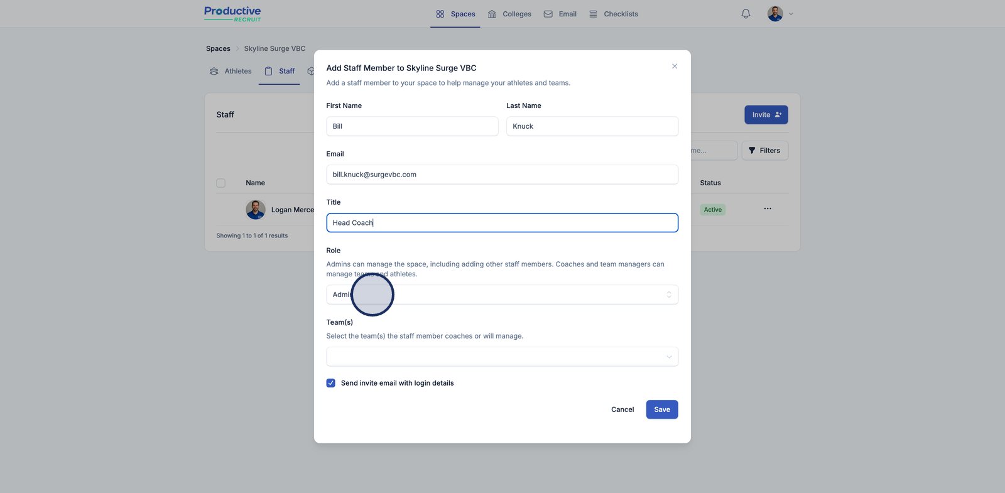Click into the Email input field
1005x493 pixels.
pos(502,175)
